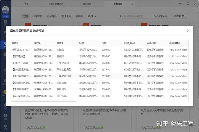
Task: Open the user avatar profile icon
Action: (x=6, y=10)
